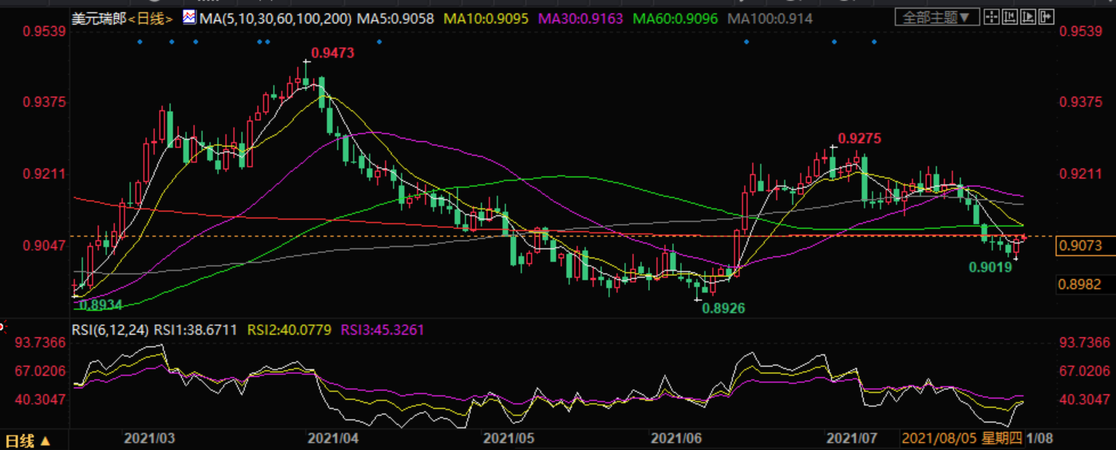Click the 0.9019 low price label

click(990, 267)
